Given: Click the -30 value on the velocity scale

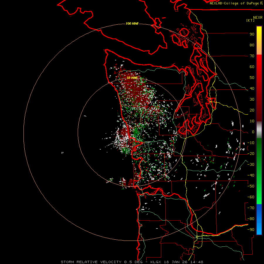Looking at the screenshot, I should (251, 165).
